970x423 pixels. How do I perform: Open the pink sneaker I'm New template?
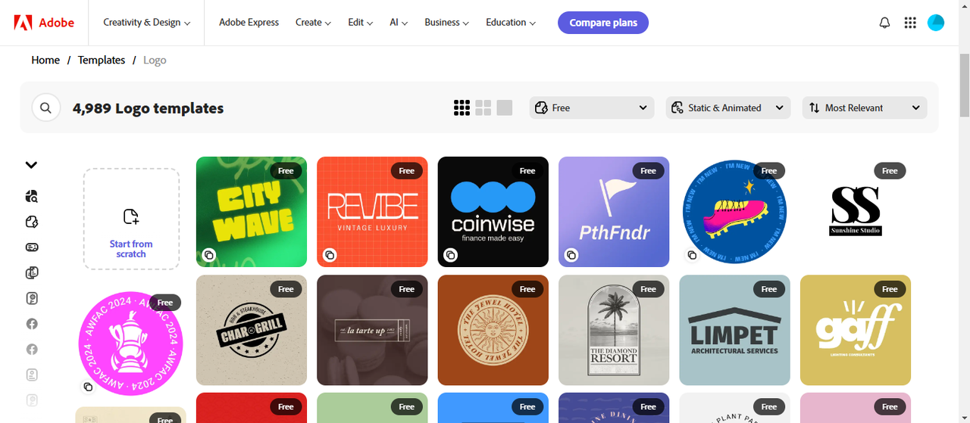pyautogui.click(x=734, y=212)
